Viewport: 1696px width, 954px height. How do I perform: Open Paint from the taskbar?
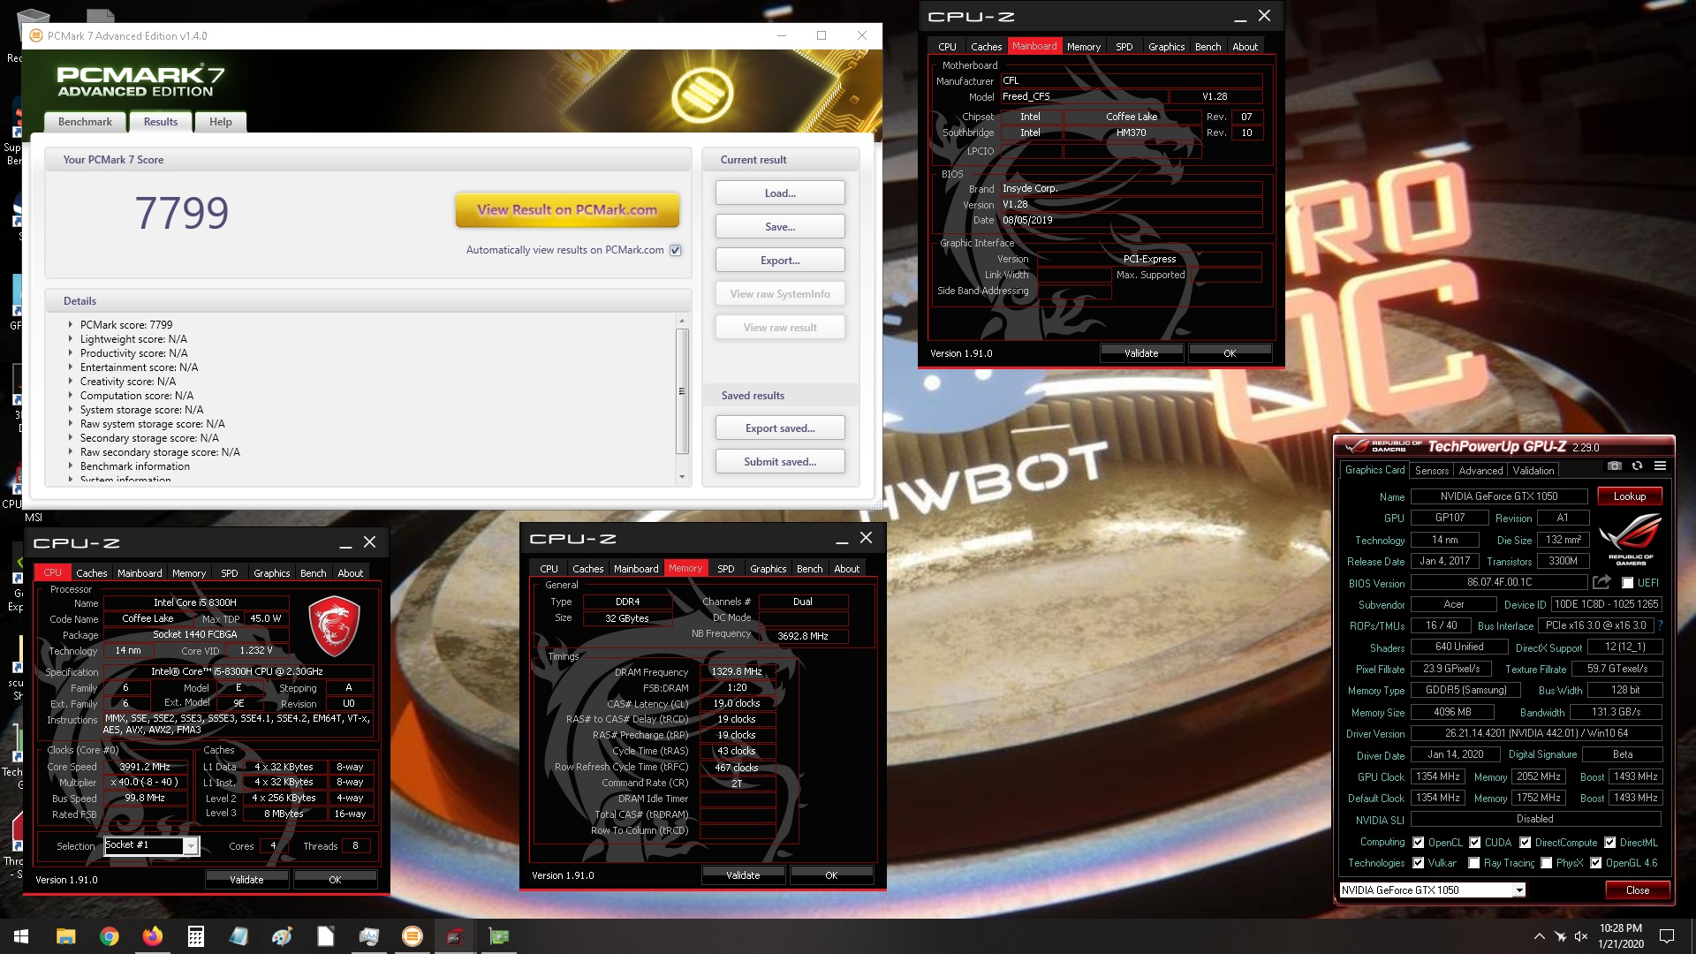(282, 936)
